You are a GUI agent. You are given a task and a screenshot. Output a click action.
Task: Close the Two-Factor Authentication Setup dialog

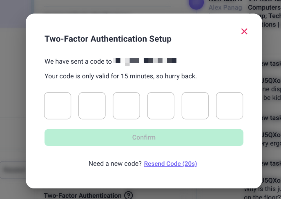(244, 31)
